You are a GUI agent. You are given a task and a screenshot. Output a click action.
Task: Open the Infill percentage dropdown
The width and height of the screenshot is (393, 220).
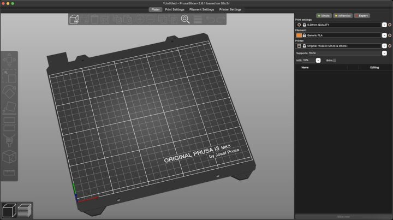click(318, 60)
